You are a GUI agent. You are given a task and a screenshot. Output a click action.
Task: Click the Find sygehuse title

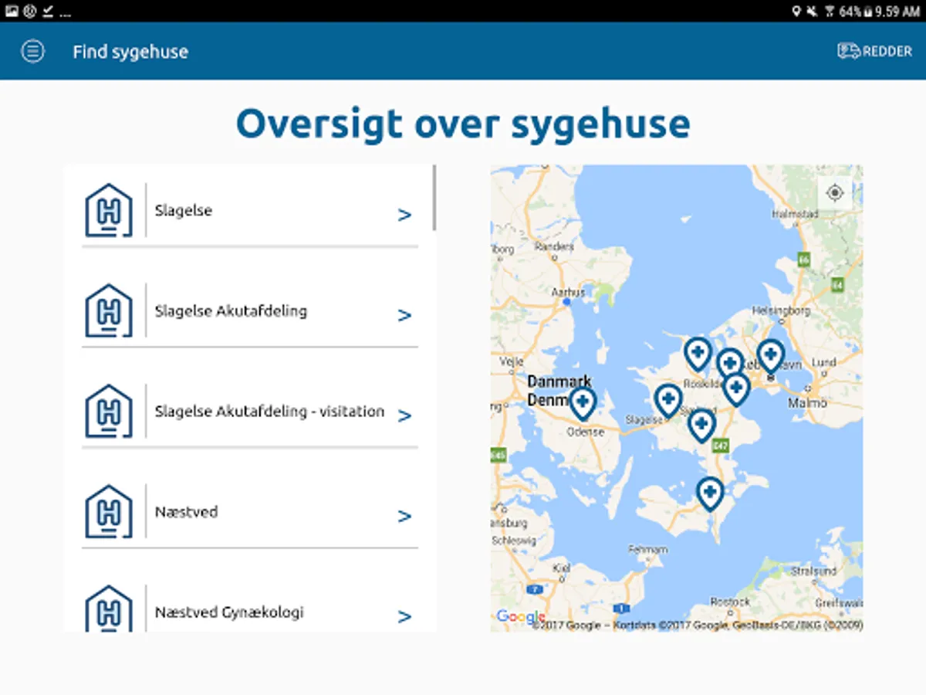(x=130, y=52)
